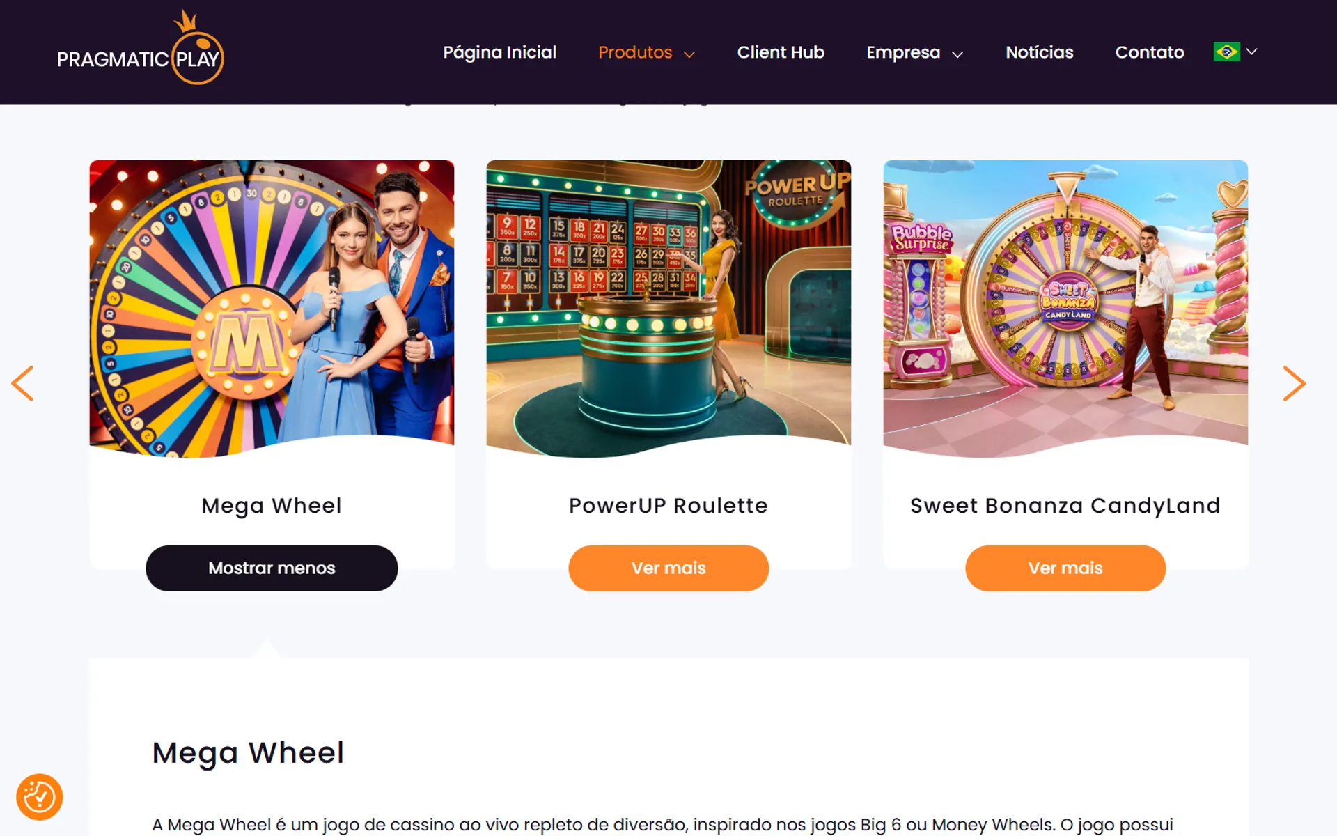Click Ver mais under Sweet Bonanza CandyLand
Screen dimensions: 1337x836
coord(1065,568)
